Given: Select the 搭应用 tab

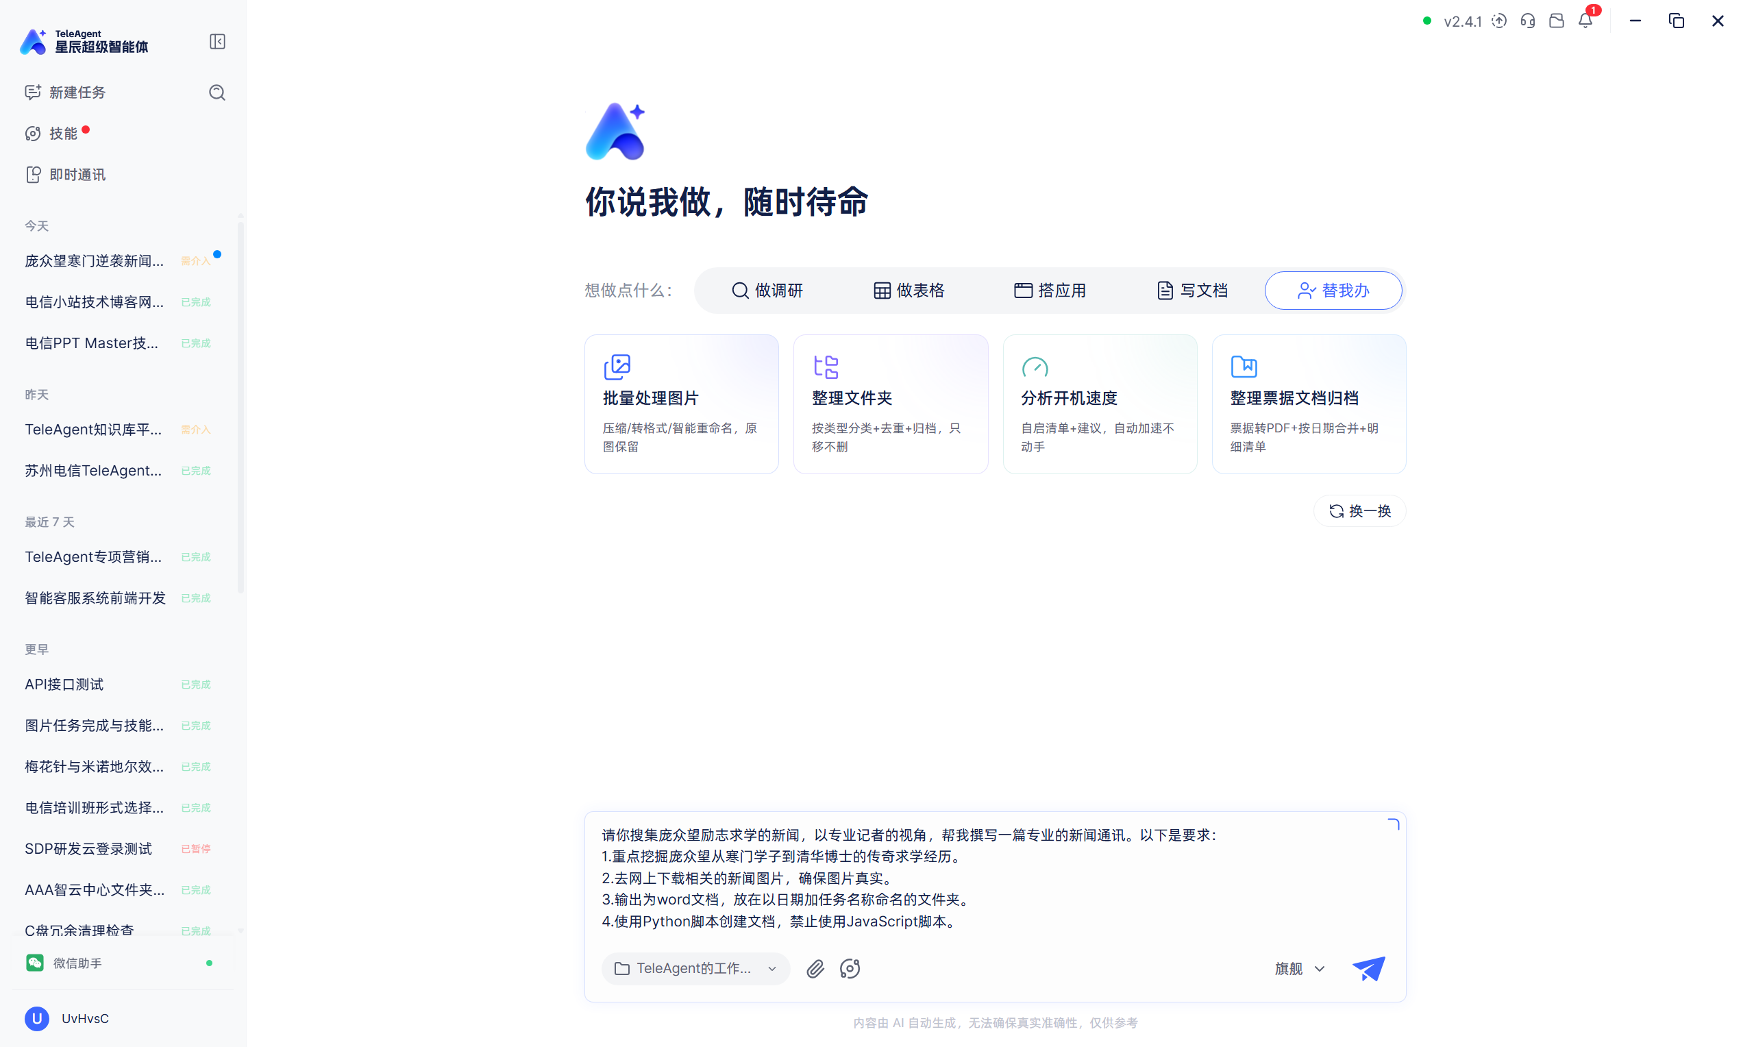Looking at the screenshot, I should point(1050,291).
